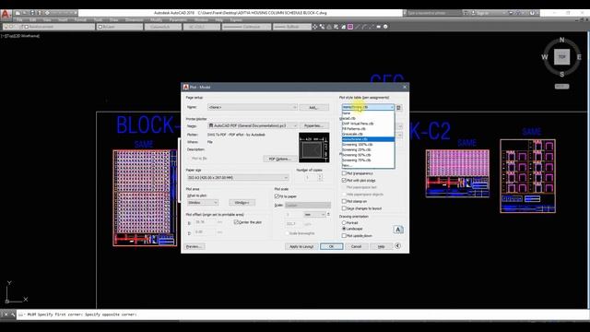The height and width of the screenshot is (332, 590).
Task: Open the AutoCAD application menu logo
Action: [x=6, y=15]
